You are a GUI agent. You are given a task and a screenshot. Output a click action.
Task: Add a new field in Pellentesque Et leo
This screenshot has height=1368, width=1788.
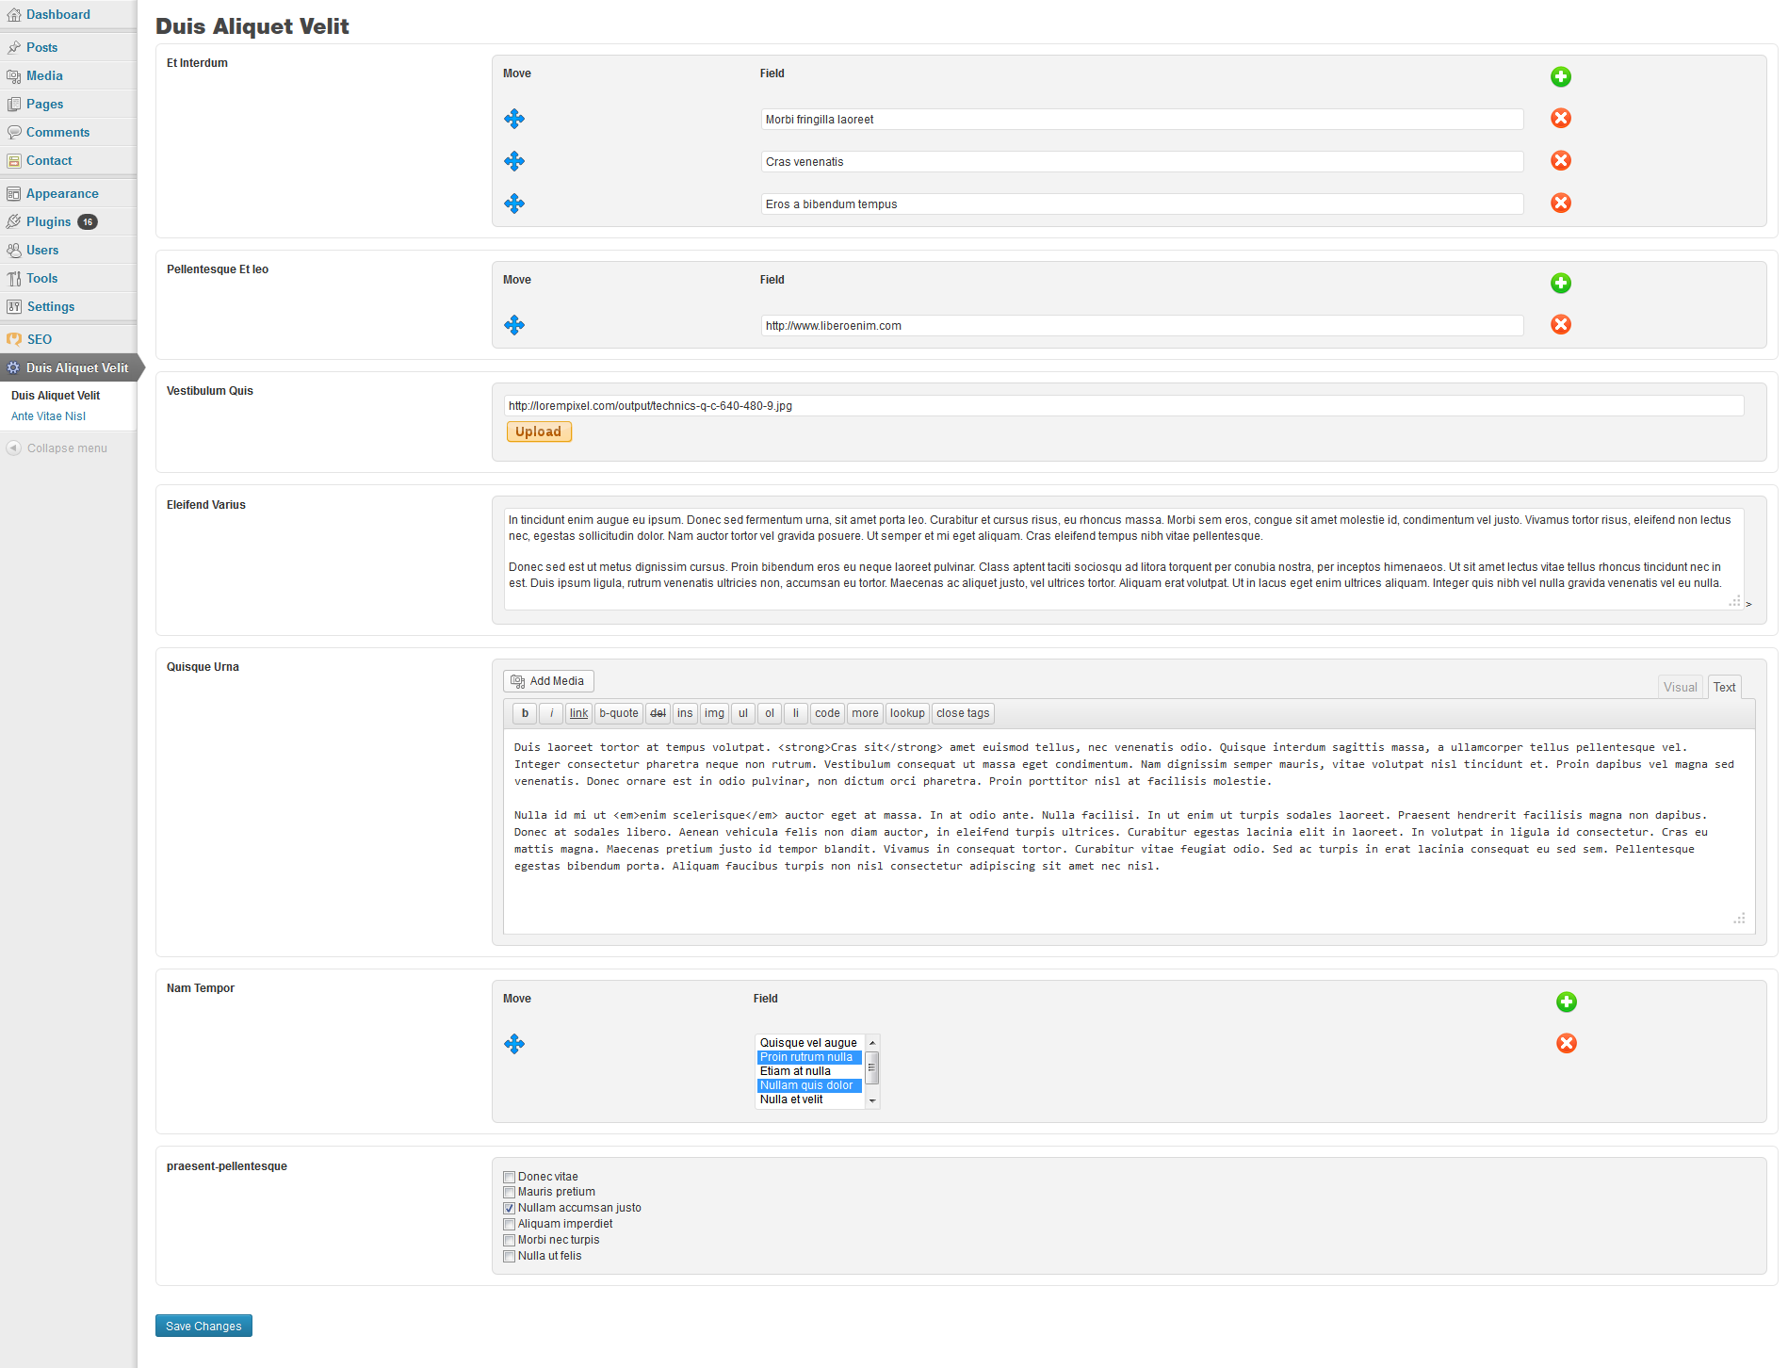click(x=1560, y=283)
